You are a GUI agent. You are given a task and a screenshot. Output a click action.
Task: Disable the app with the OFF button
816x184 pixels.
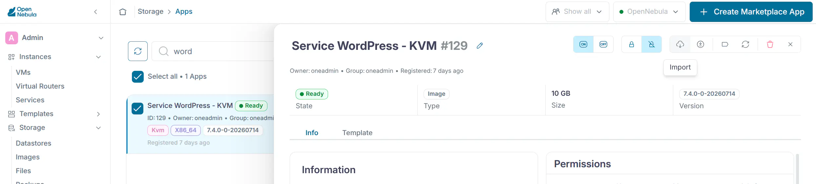pos(603,44)
